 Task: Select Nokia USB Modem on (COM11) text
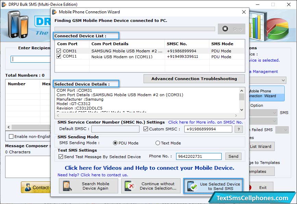[x=122, y=57]
